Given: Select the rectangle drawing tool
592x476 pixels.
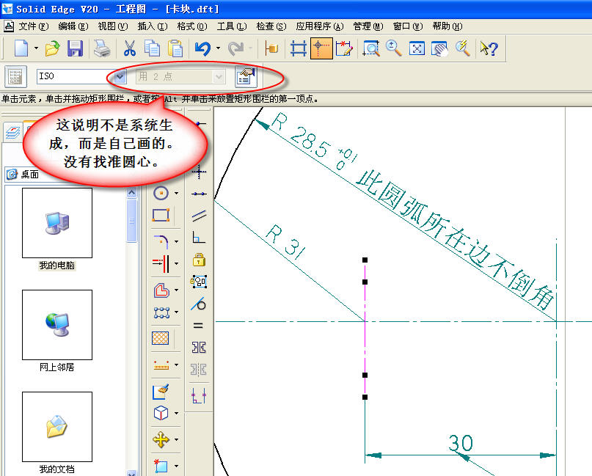Looking at the screenshot, I should (x=161, y=215).
